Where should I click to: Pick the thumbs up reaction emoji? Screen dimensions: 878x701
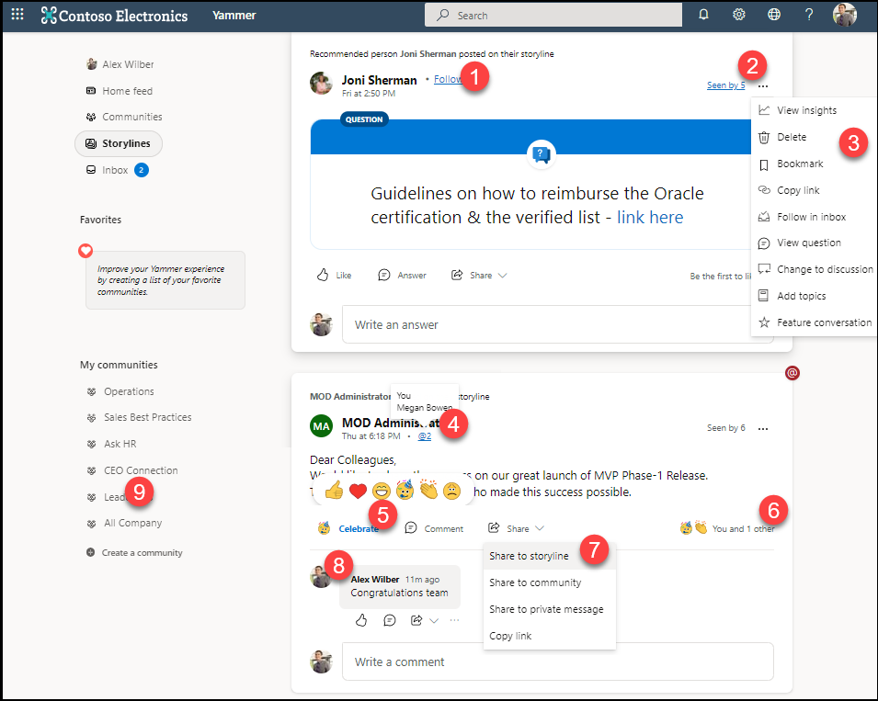(x=334, y=491)
